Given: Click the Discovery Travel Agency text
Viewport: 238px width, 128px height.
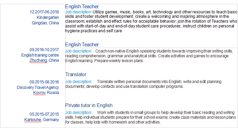Looking at the screenshot, I should click(x=38, y=88).
